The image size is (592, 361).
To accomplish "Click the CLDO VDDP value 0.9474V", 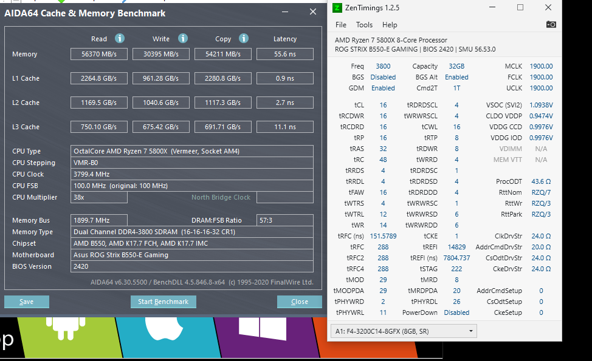I will click(541, 116).
